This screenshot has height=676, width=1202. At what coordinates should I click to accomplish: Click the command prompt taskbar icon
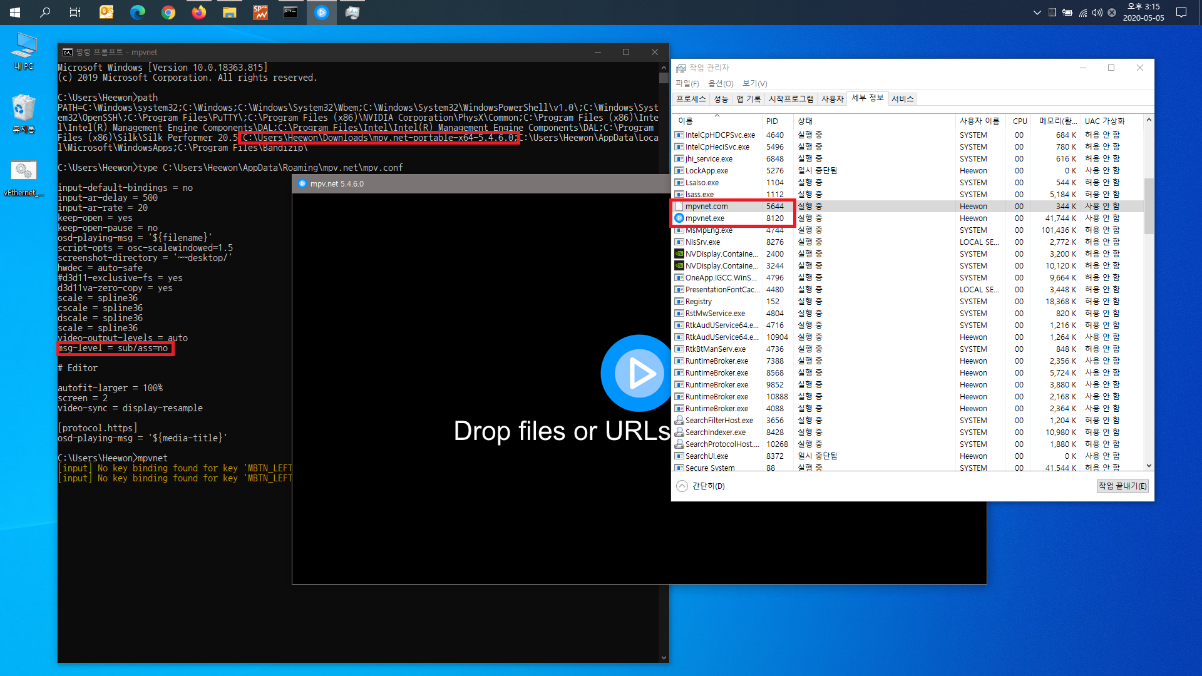[290, 13]
